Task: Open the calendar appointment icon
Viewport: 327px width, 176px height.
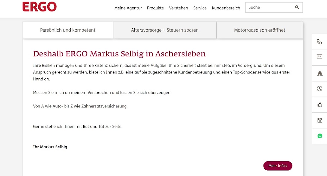Action: (320, 120)
